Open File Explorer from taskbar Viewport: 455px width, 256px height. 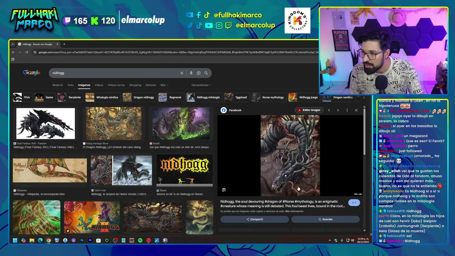coord(32,240)
